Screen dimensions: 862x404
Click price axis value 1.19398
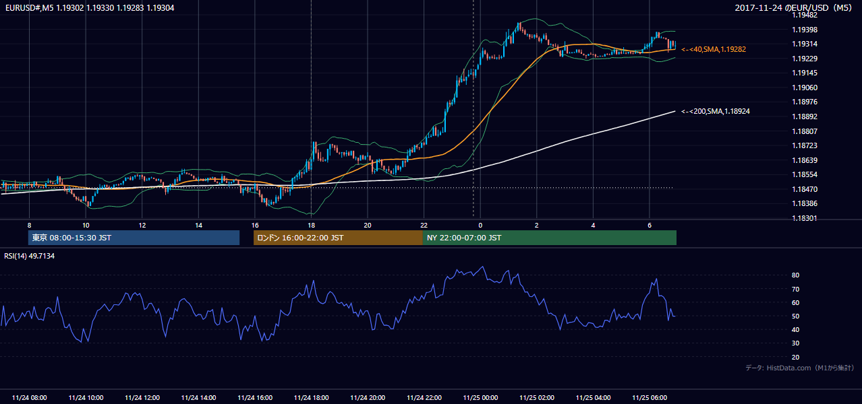point(805,30)
